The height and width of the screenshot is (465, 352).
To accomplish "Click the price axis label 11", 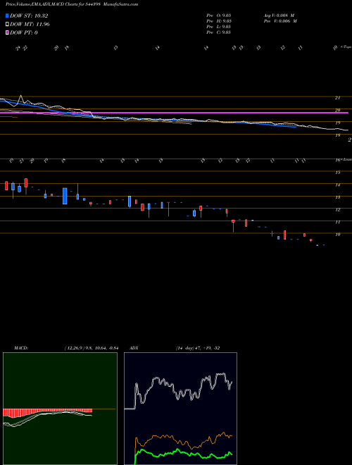I will [x=337, y=222].
